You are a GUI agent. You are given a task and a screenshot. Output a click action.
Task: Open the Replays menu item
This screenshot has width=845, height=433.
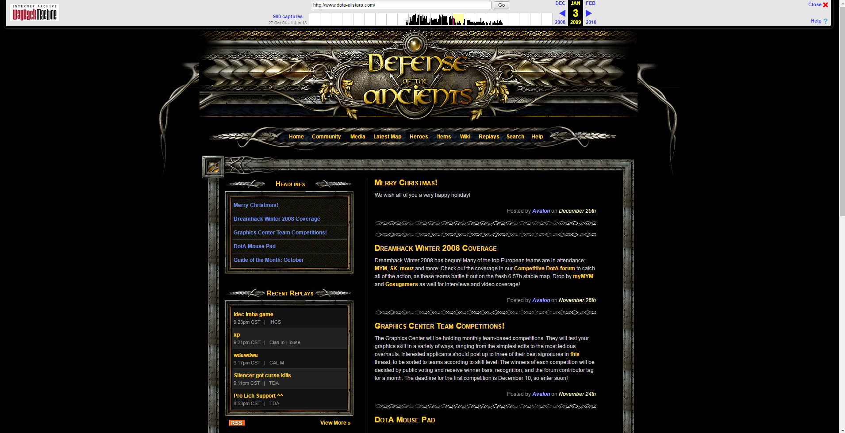tap(489, 137)
